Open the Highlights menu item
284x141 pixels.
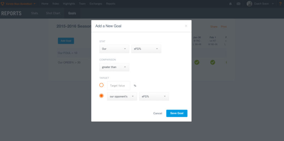point(69,4)
